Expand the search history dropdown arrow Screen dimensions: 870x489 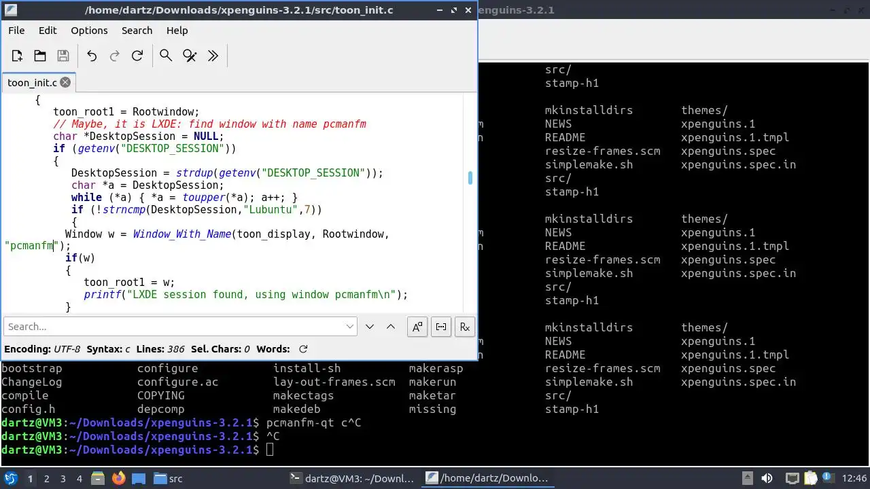tap(350, 327)
